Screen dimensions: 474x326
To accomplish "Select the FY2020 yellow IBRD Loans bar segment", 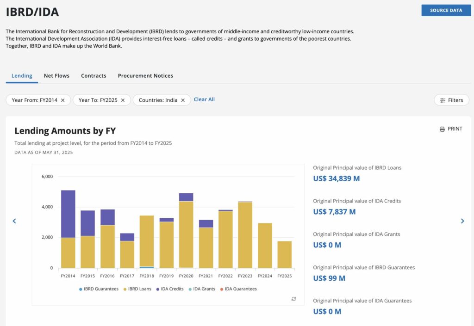I will coord(186,234).
